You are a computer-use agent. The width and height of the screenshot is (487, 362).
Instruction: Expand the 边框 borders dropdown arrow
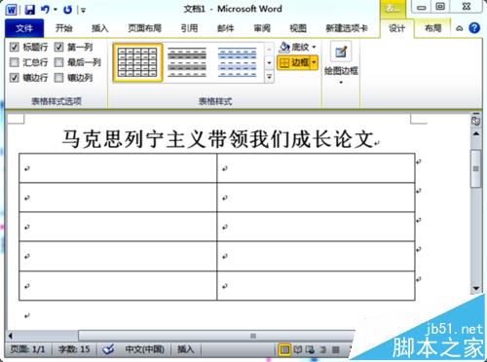(x=314, y=62)
